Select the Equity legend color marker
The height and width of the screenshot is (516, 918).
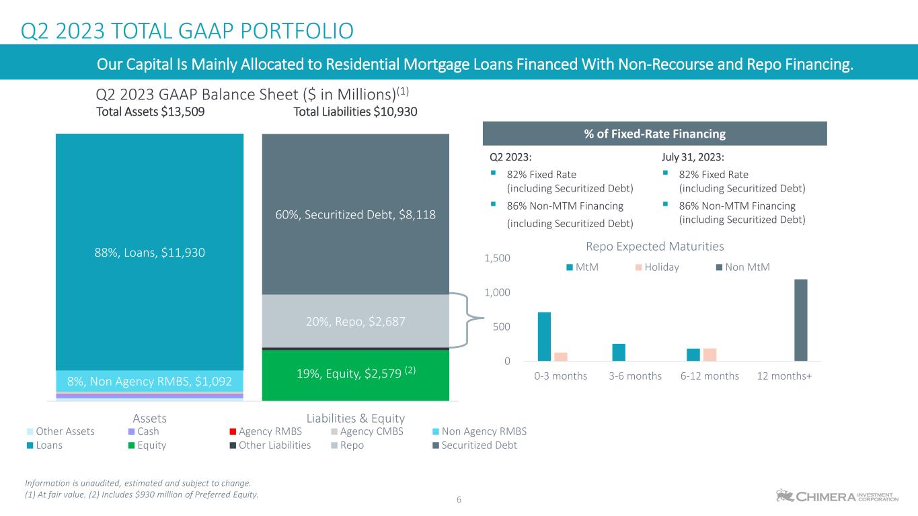point(132,445)
